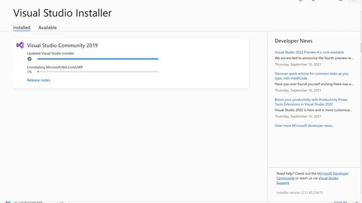Click the completed Updated Visual Studio Installer progress bar
Screen dimensions: 362x203
(x=98, y=59)
